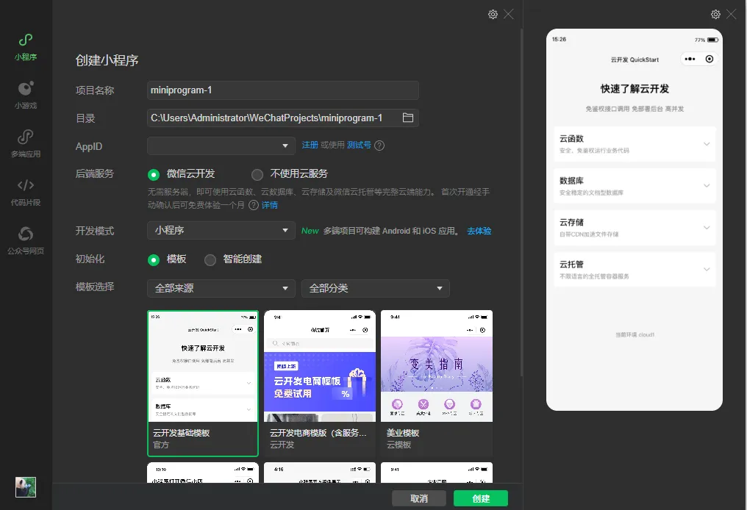
Task: Click 快速了解云开发 heading in preview
Action: (x=635, y=89)
